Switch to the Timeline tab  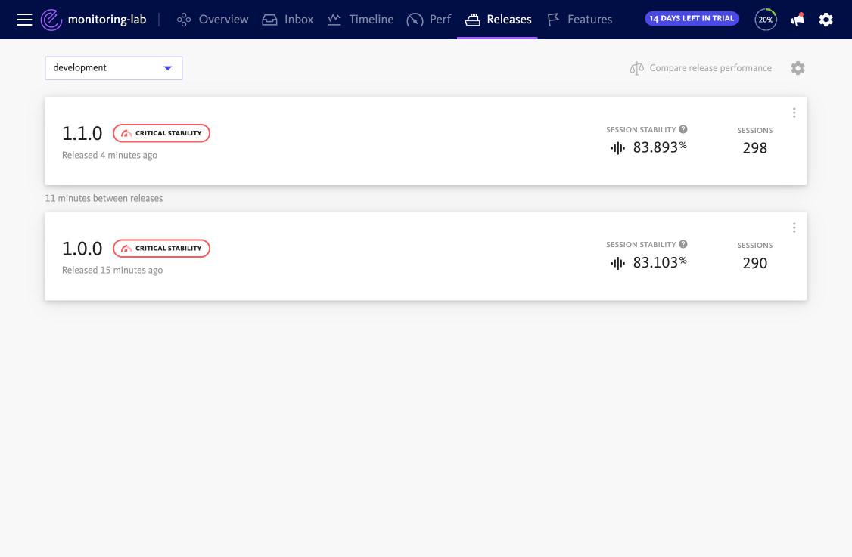360,20
